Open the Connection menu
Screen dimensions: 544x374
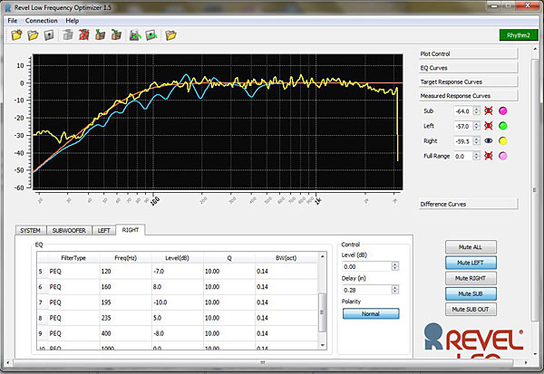pyautogui.click(x=41, y=20)
